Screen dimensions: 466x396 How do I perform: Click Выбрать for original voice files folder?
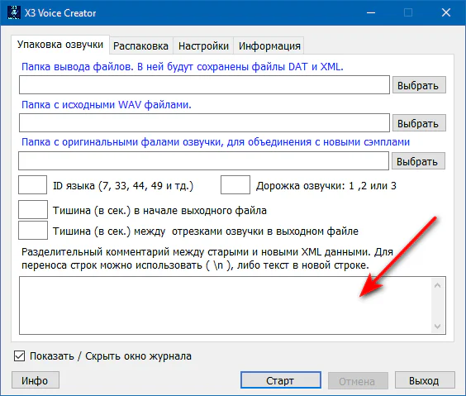point(418,161)
